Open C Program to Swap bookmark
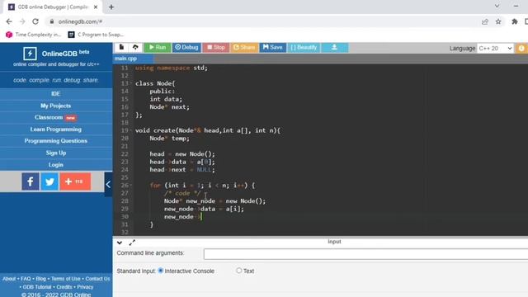Viewport: 528px width, 297px height. pyautogui.click(x=96, y=35)
